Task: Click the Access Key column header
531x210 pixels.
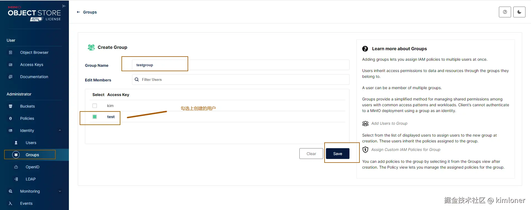Action: pyautogui.click(x=118, y=95)
